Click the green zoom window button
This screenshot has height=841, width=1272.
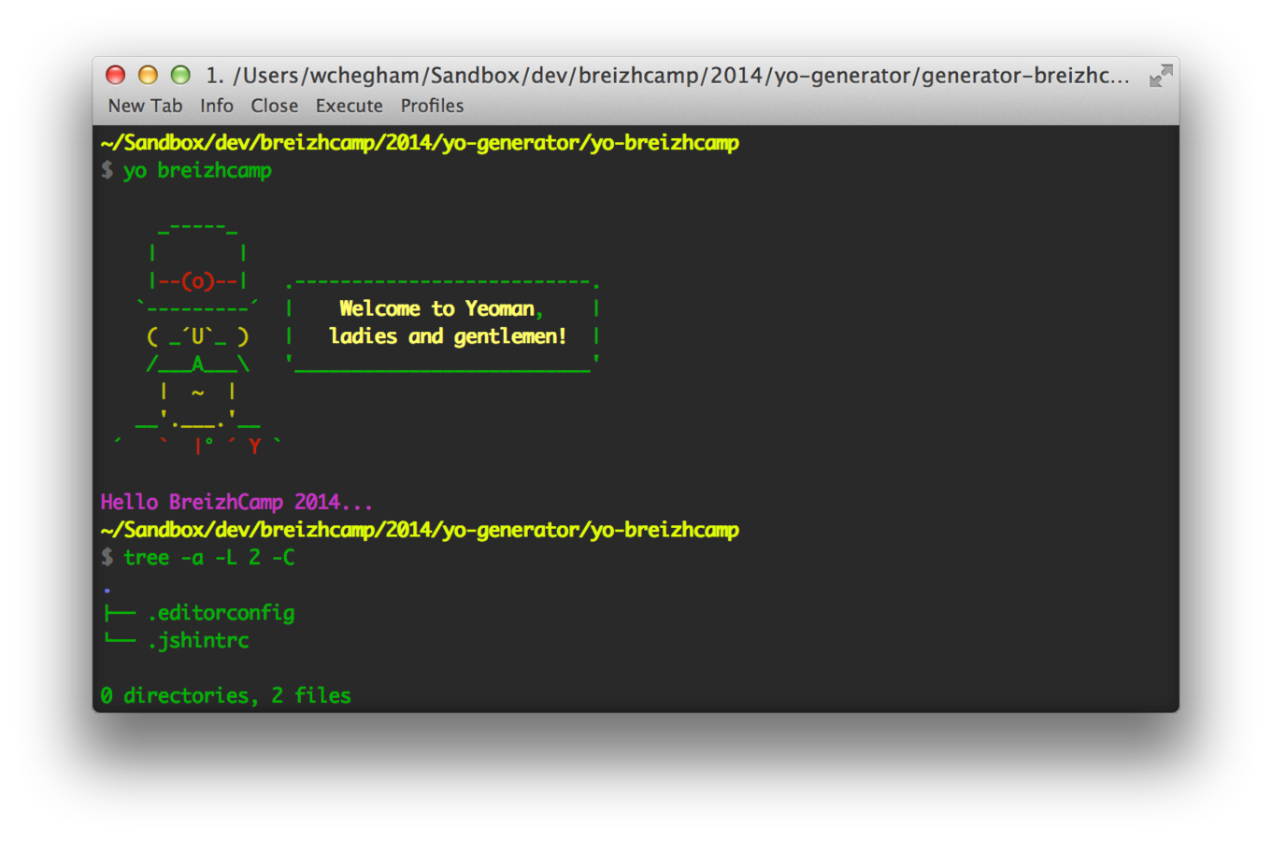coord(180,75)
